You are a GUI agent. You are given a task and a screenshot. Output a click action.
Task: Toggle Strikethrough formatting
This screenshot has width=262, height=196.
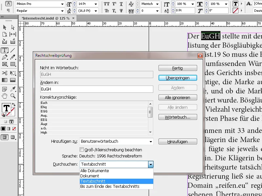[x=121, y=11]
